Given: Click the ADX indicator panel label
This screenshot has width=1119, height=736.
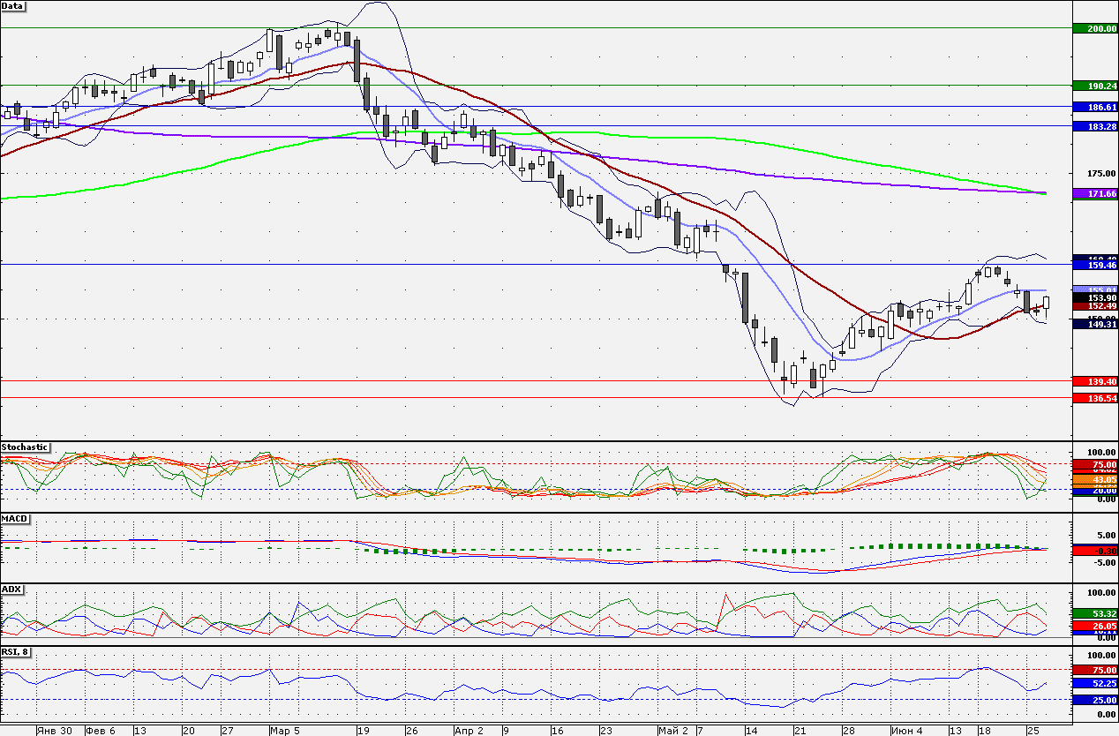Looking at the screenshot, I should coord(11,589).
